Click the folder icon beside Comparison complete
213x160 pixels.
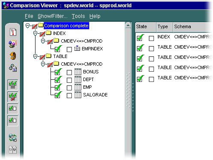point(41,25)
